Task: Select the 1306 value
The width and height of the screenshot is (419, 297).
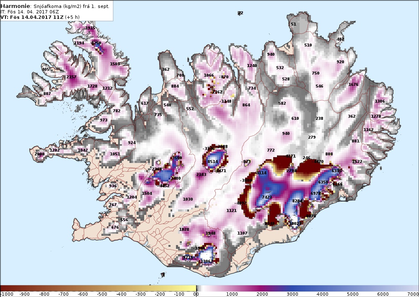Action: pyautogui.click(x=380, y=101)
